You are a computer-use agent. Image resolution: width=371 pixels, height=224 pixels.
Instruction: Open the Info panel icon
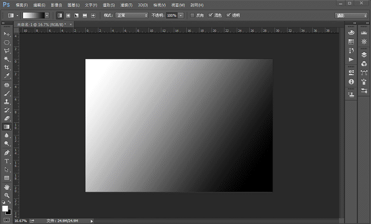pyautogui.click(x=351, y=82)
